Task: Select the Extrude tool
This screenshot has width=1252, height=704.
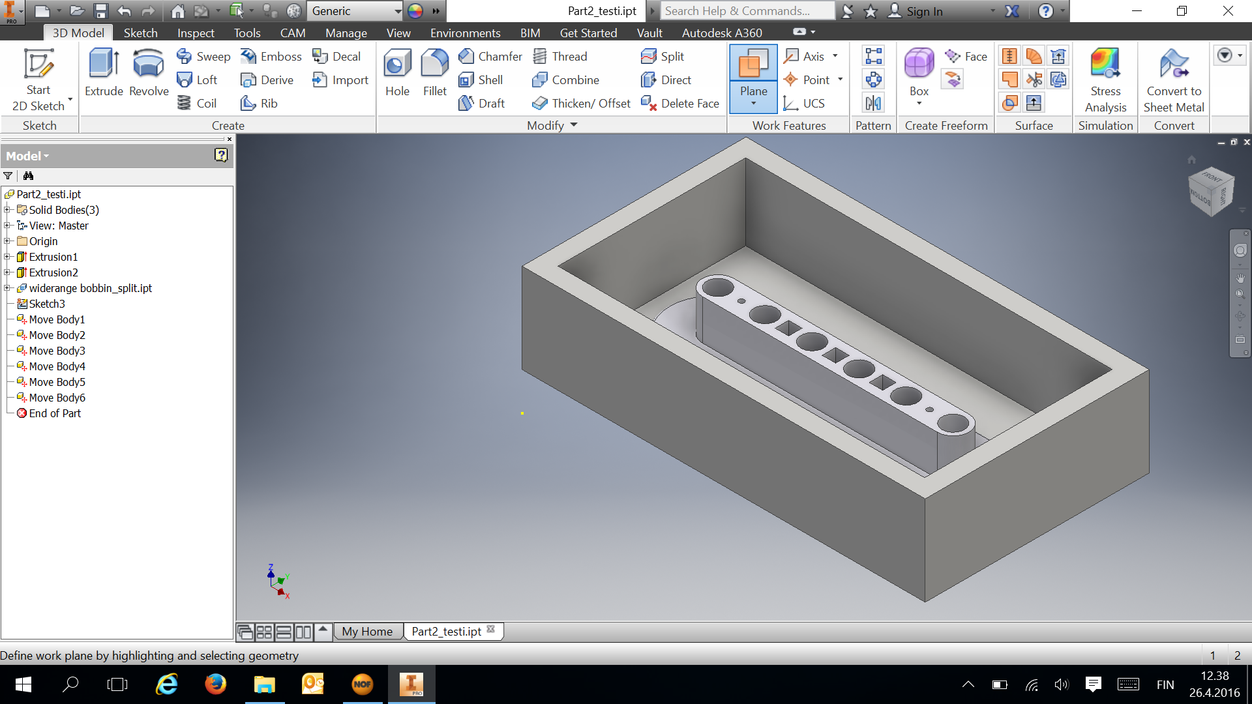Action: pos(104,73)
